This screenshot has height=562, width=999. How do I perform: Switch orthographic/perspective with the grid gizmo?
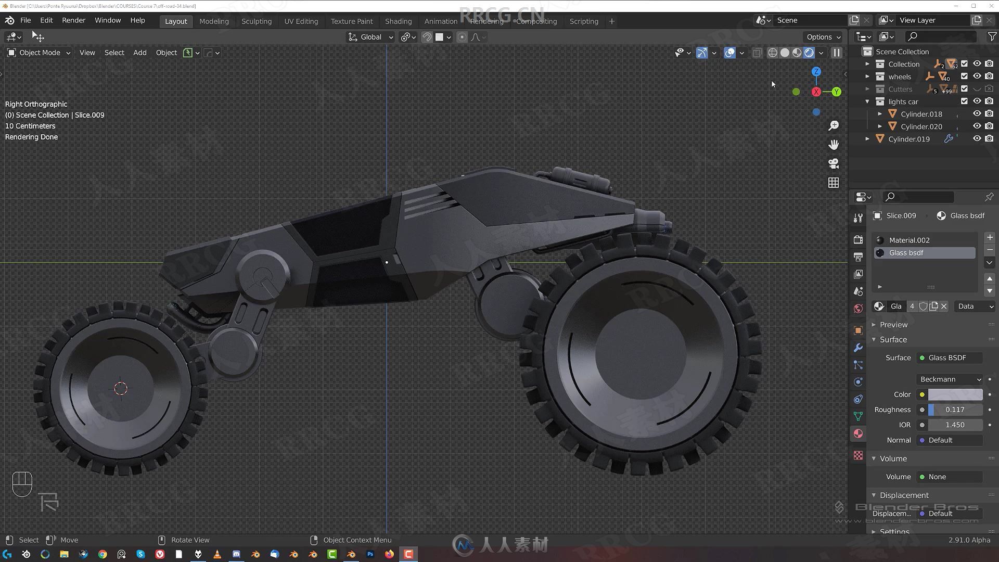pos(834,183)
